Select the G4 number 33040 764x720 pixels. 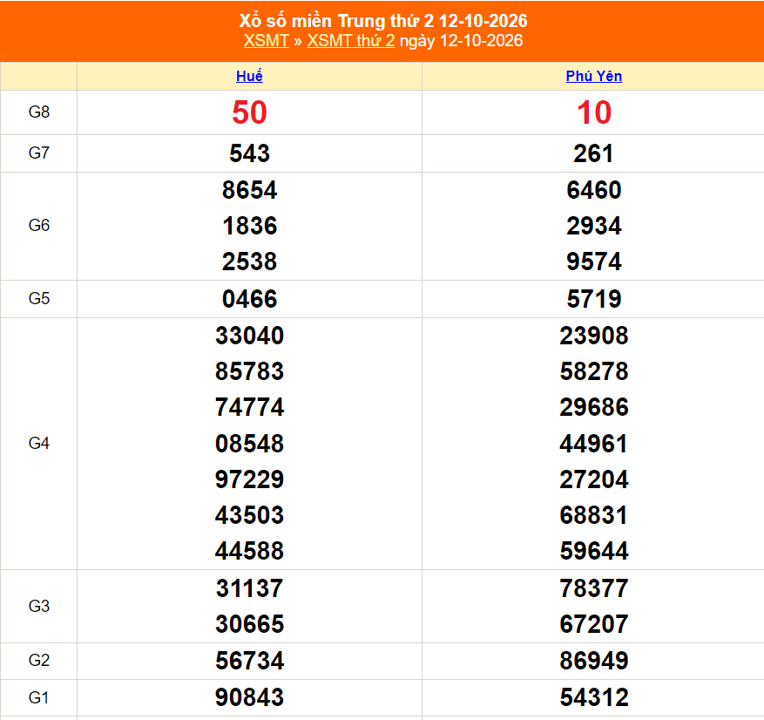[x=249, y=336]
